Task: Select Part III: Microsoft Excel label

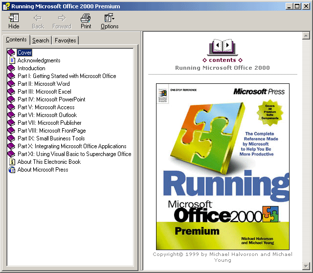Action: click(45, 92)
